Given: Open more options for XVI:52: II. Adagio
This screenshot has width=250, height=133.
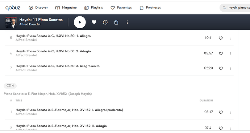Looking at the screenshot, I should [x=231, y=128].
